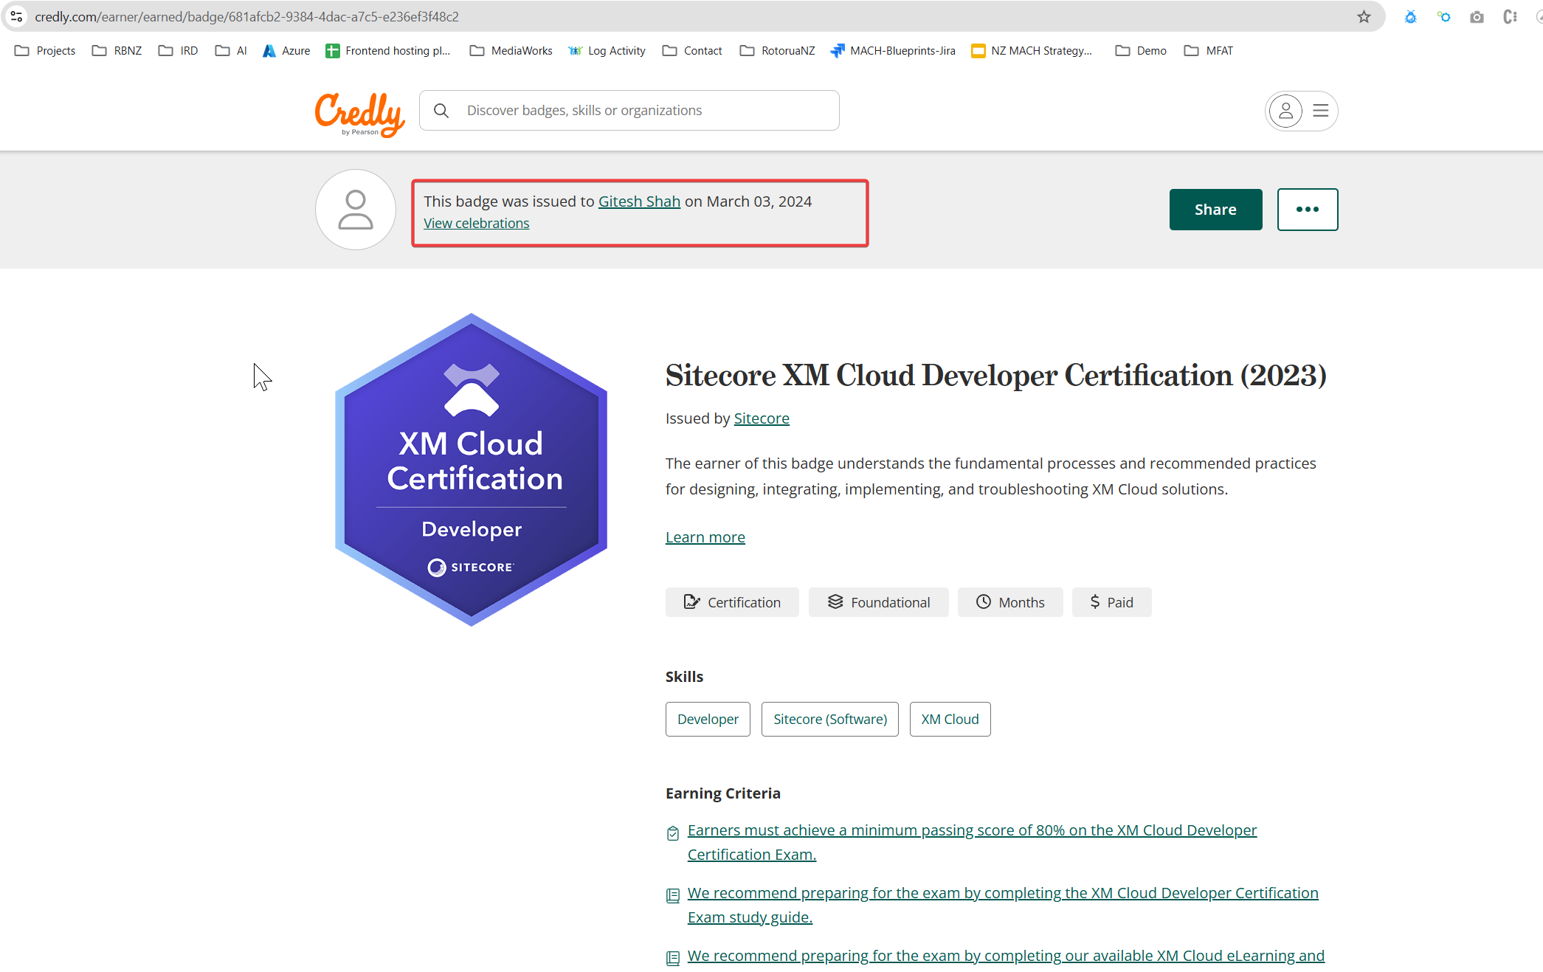Click the document icon beside eLearning criteria

(x=673, y=959)
